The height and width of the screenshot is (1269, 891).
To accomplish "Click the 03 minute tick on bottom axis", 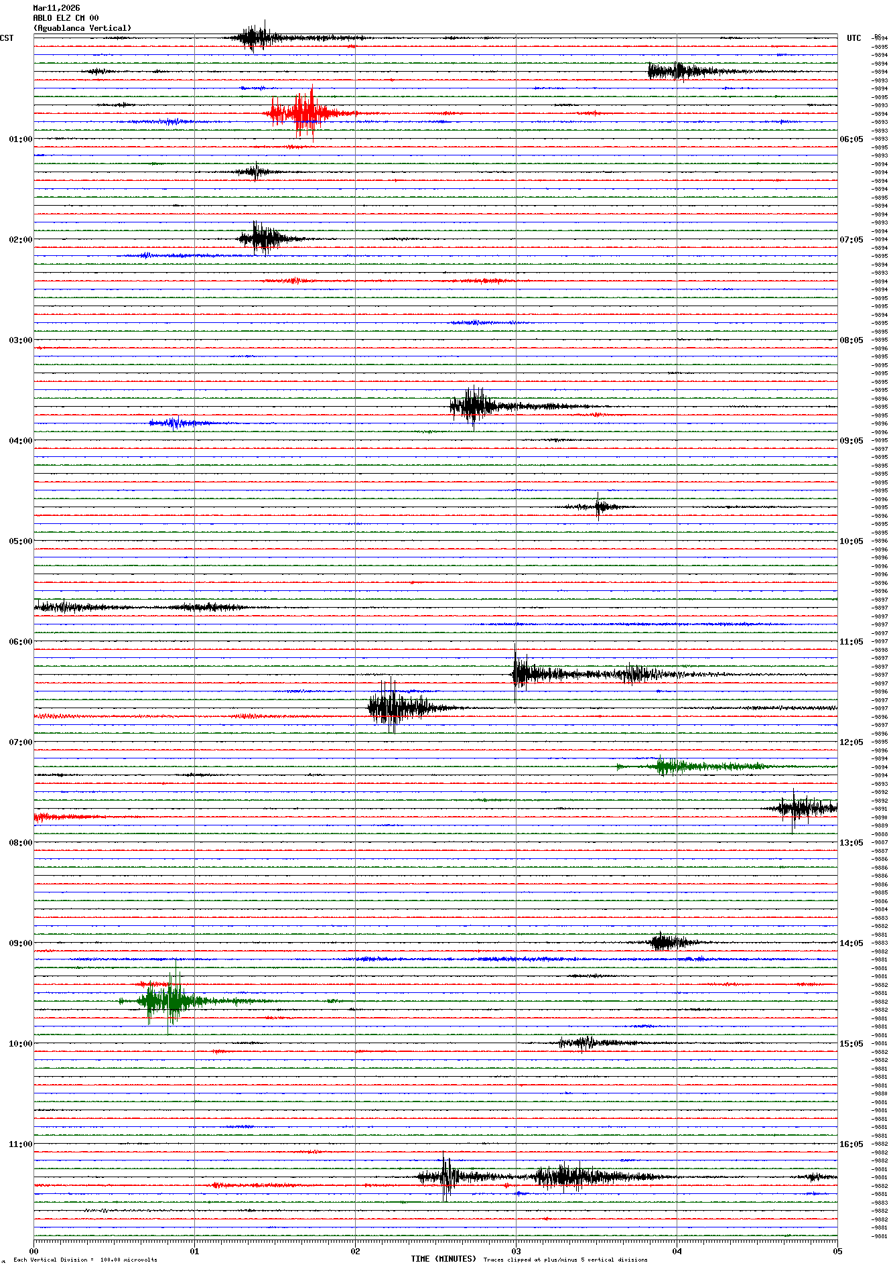I will (516, 1251).
